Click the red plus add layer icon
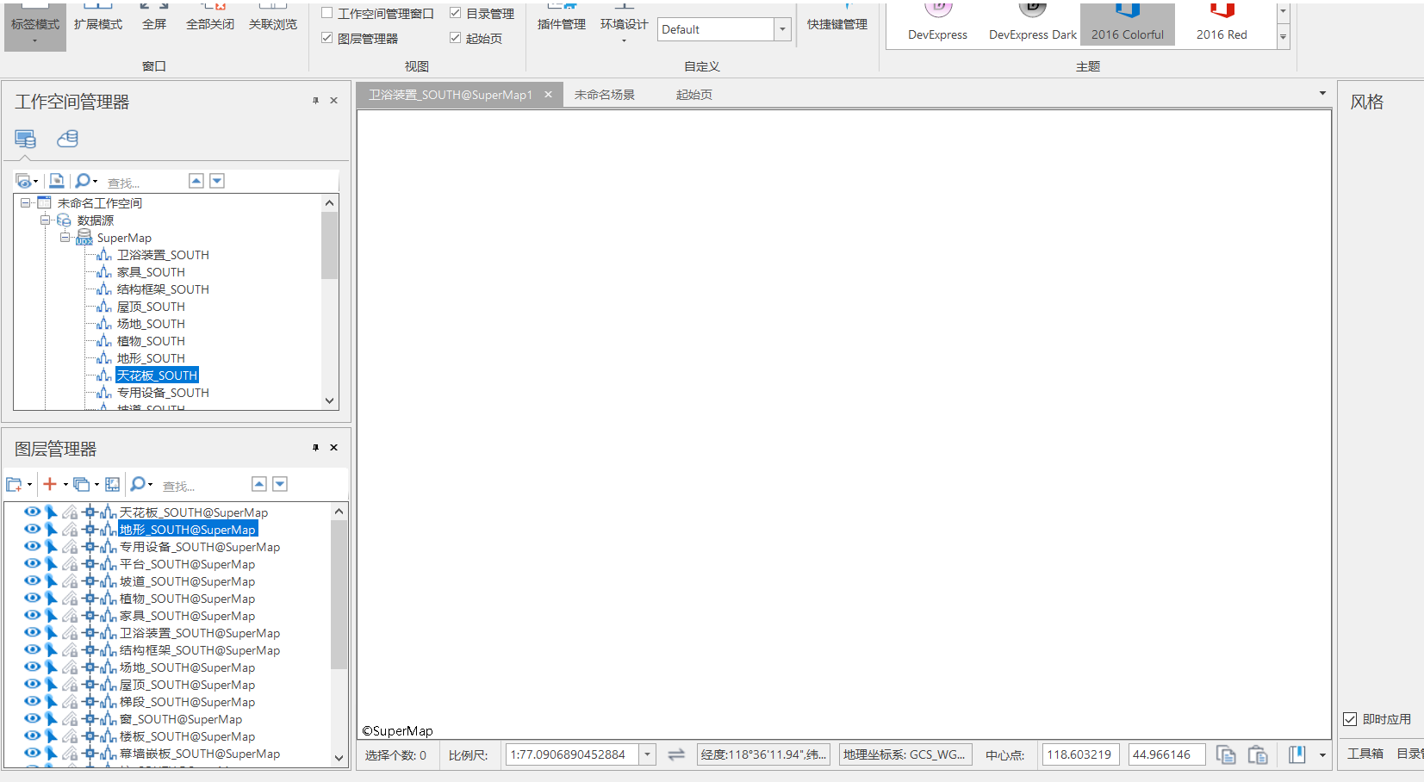 (50, 484)
